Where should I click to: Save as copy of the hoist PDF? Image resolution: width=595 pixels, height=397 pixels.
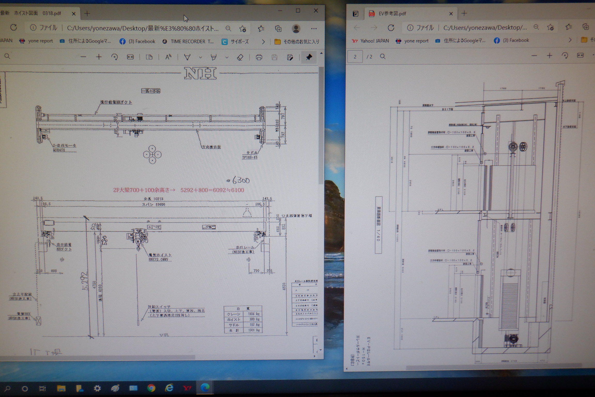[290, 57]
